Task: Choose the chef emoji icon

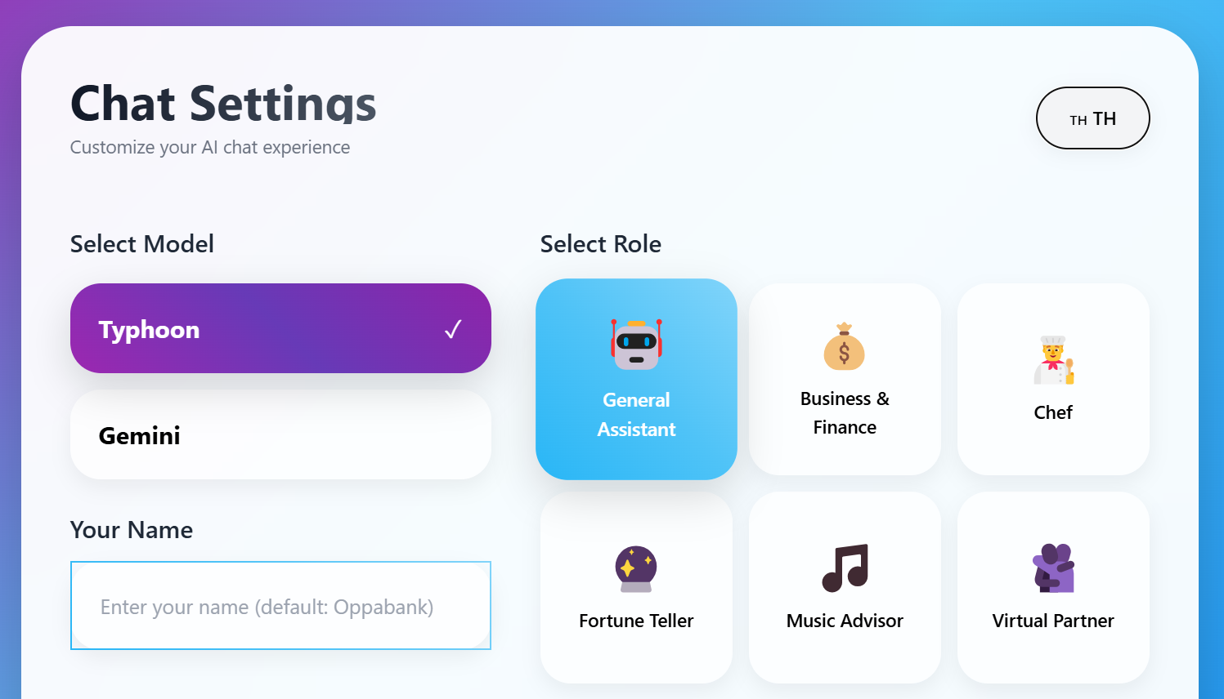Action: [1053, 360]
